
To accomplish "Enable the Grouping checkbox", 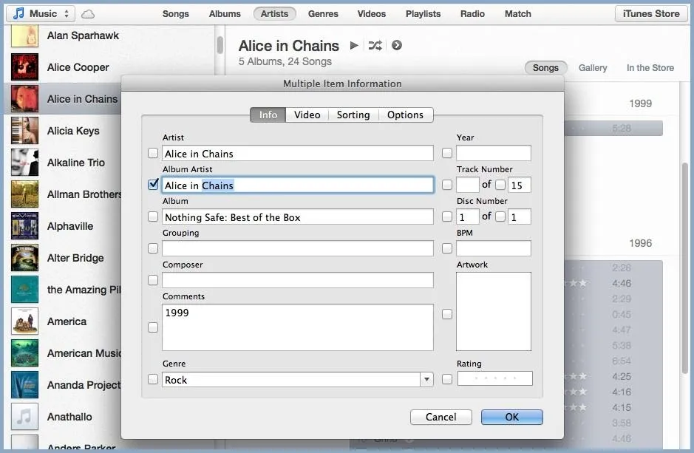I will 153,248.
